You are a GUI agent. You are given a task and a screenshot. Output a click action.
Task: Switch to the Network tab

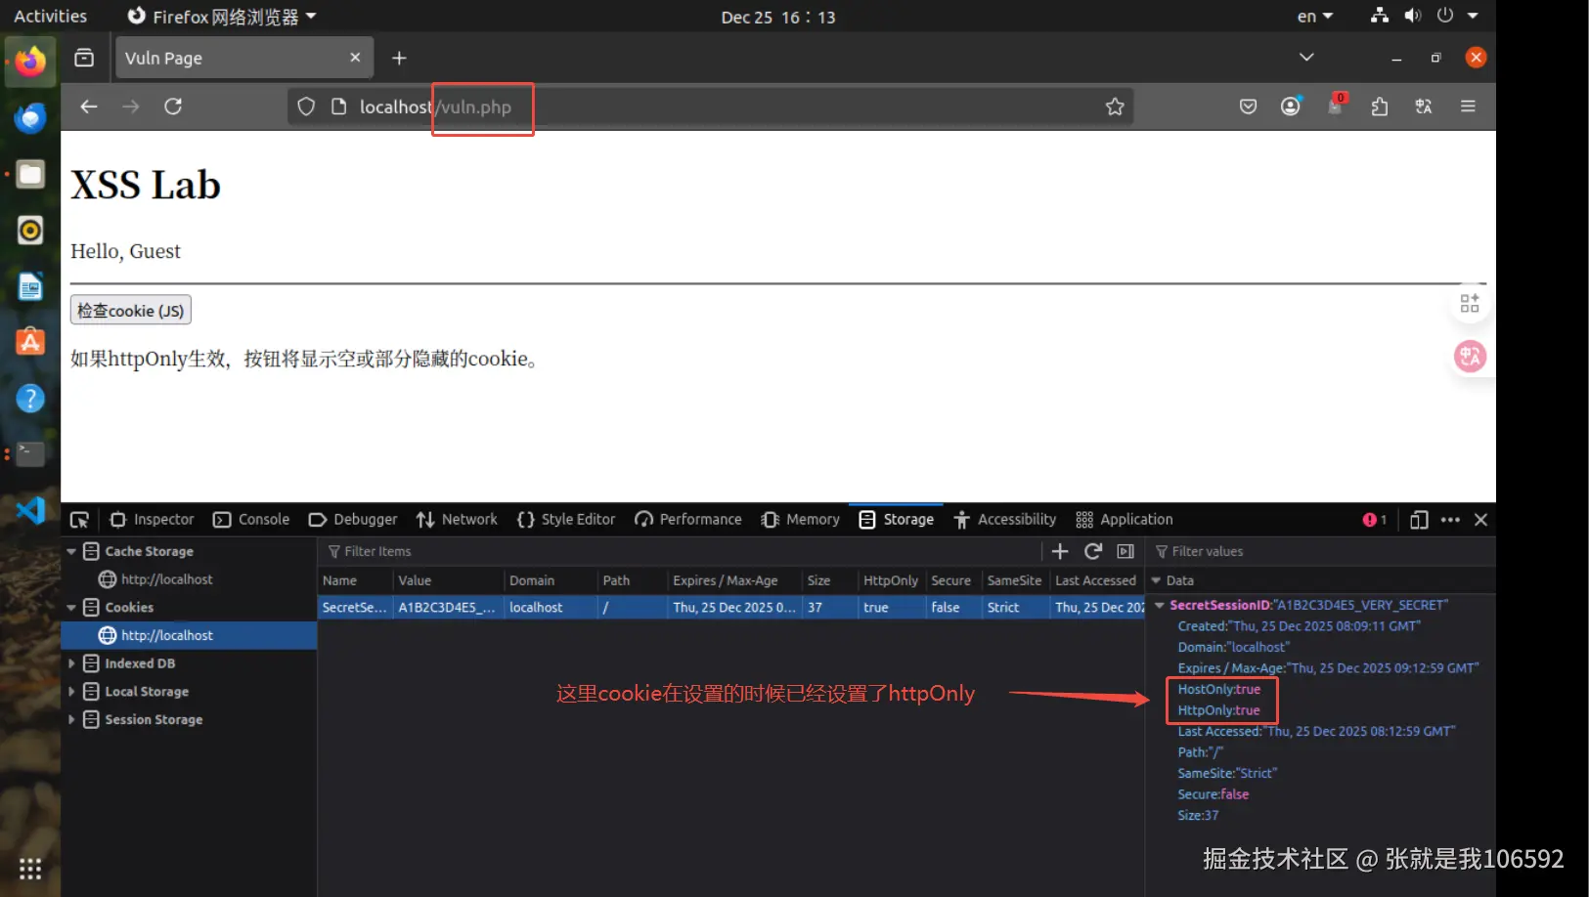click(457, 520)
